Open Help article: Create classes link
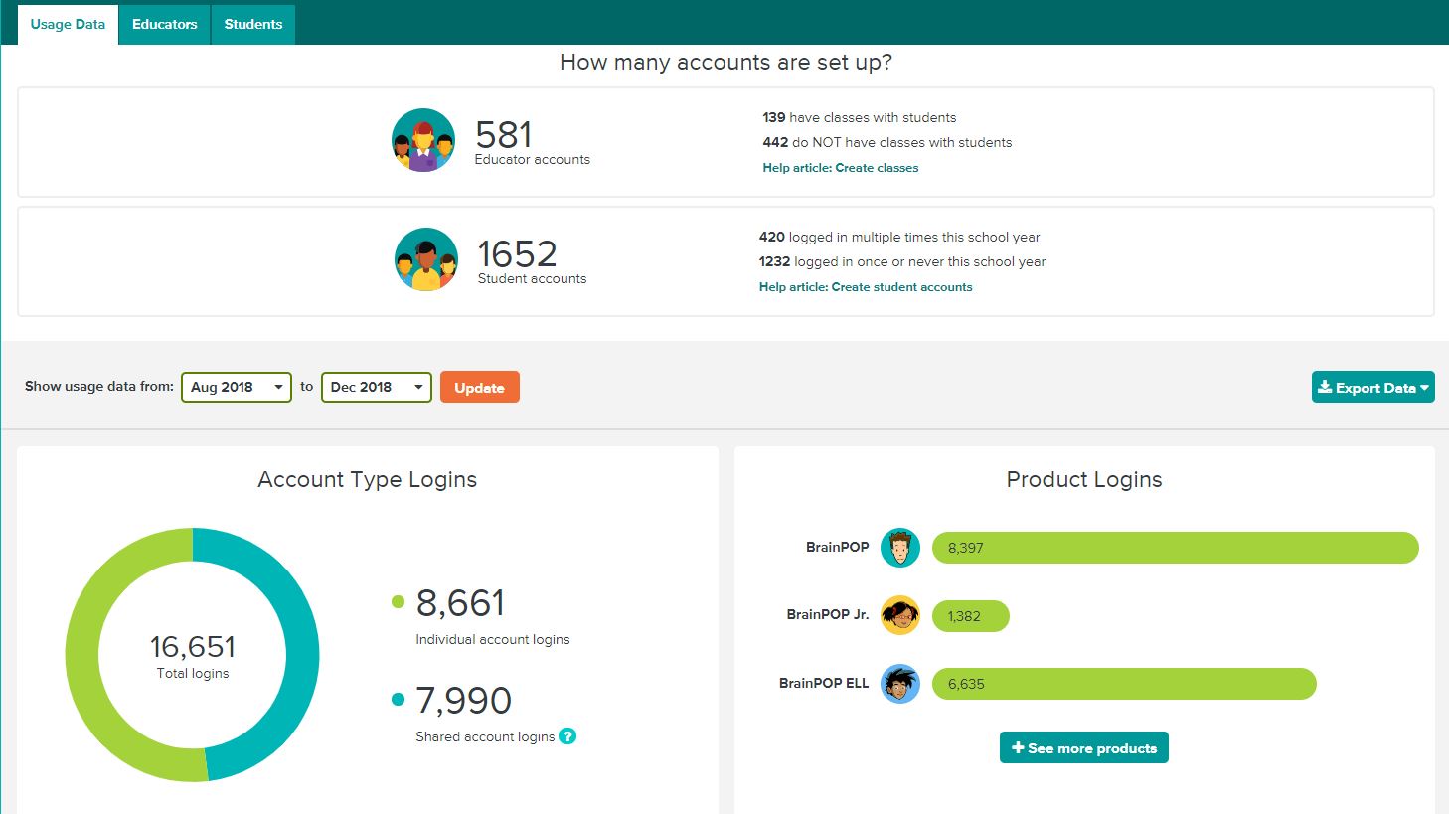This screenshot has width=1449, height=814. pos(840,168)
